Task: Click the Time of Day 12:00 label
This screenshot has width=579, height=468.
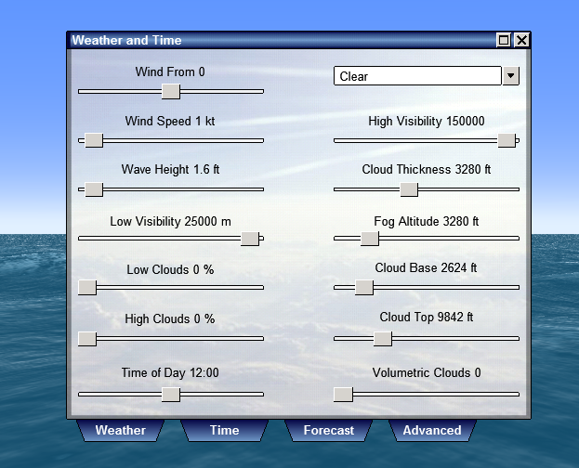Action: point(170,372)
